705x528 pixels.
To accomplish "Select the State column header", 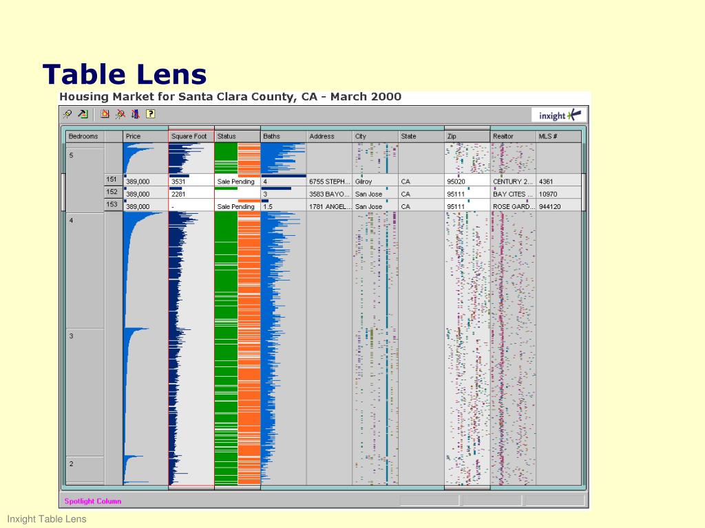I will pos(421,136).
